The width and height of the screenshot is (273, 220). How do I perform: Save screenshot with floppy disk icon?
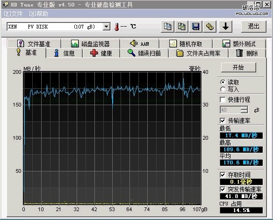(195, 27)
